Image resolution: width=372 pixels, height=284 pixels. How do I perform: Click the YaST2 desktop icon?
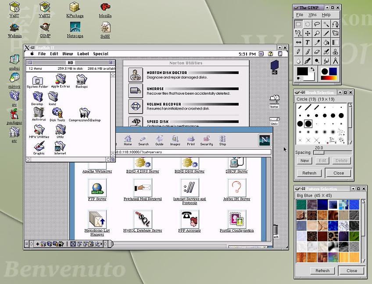tap(45, 10)
